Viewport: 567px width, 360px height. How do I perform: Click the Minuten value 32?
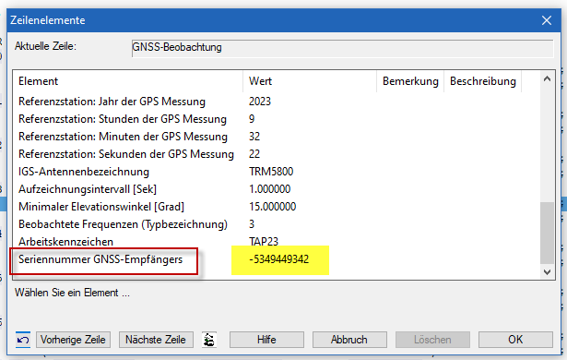click(x=254, y=137)
